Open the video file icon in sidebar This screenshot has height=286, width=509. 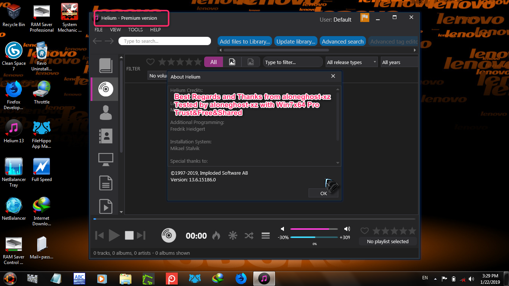pos(105,206)
